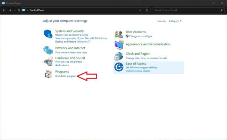This screenshot has width=227, height=140.
Task: Open the Appearance and Personalization monitor icon
Action: click(x=119, y=45)
